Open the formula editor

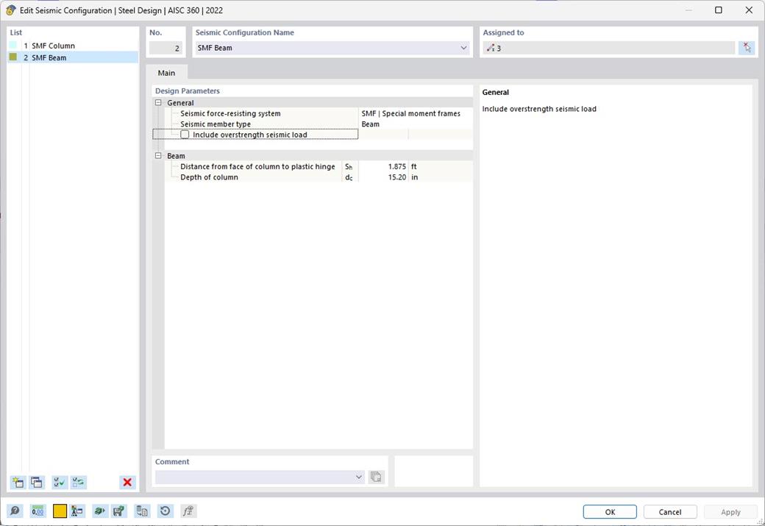click(x=188, y=511)
